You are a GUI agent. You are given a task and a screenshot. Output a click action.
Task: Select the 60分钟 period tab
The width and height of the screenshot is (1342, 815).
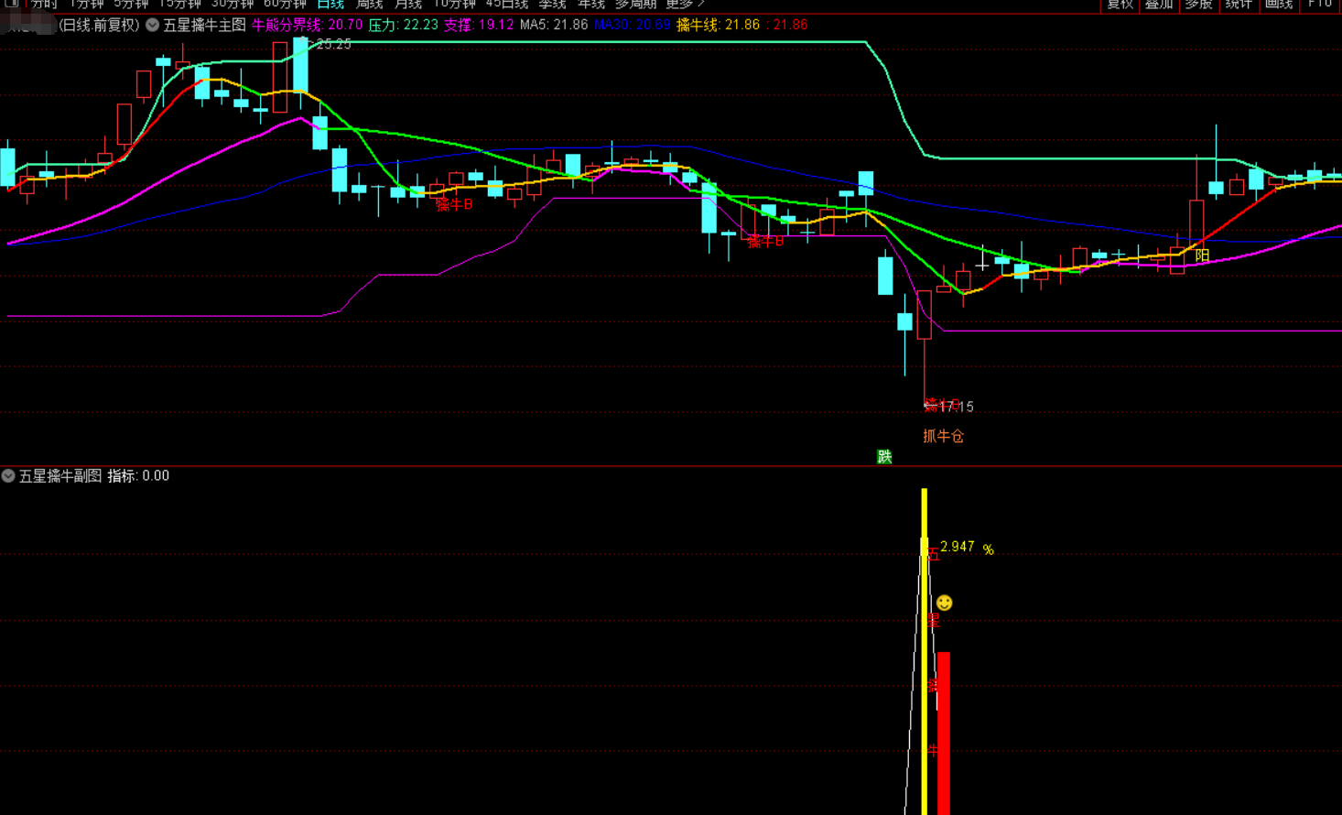point(285,5)
